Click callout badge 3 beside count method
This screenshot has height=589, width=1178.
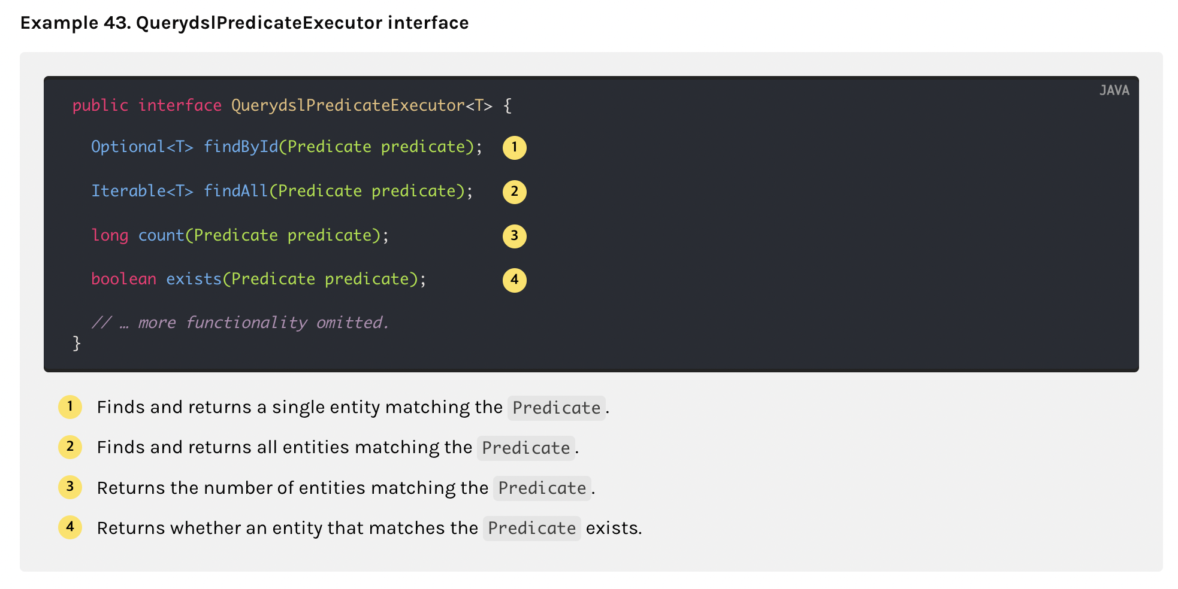tap(514, 236)
